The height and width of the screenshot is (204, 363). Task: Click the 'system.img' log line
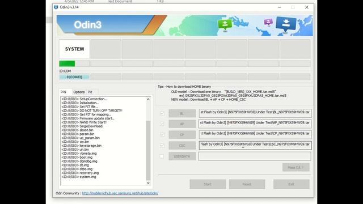pyautogui.click(x=79, y=177)
